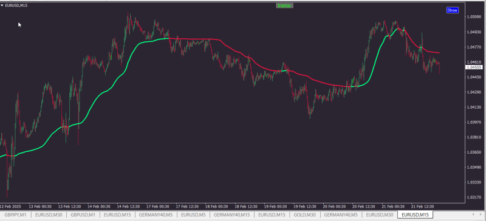Open the GERMANY40,M15 chart tab

[232, 214]
